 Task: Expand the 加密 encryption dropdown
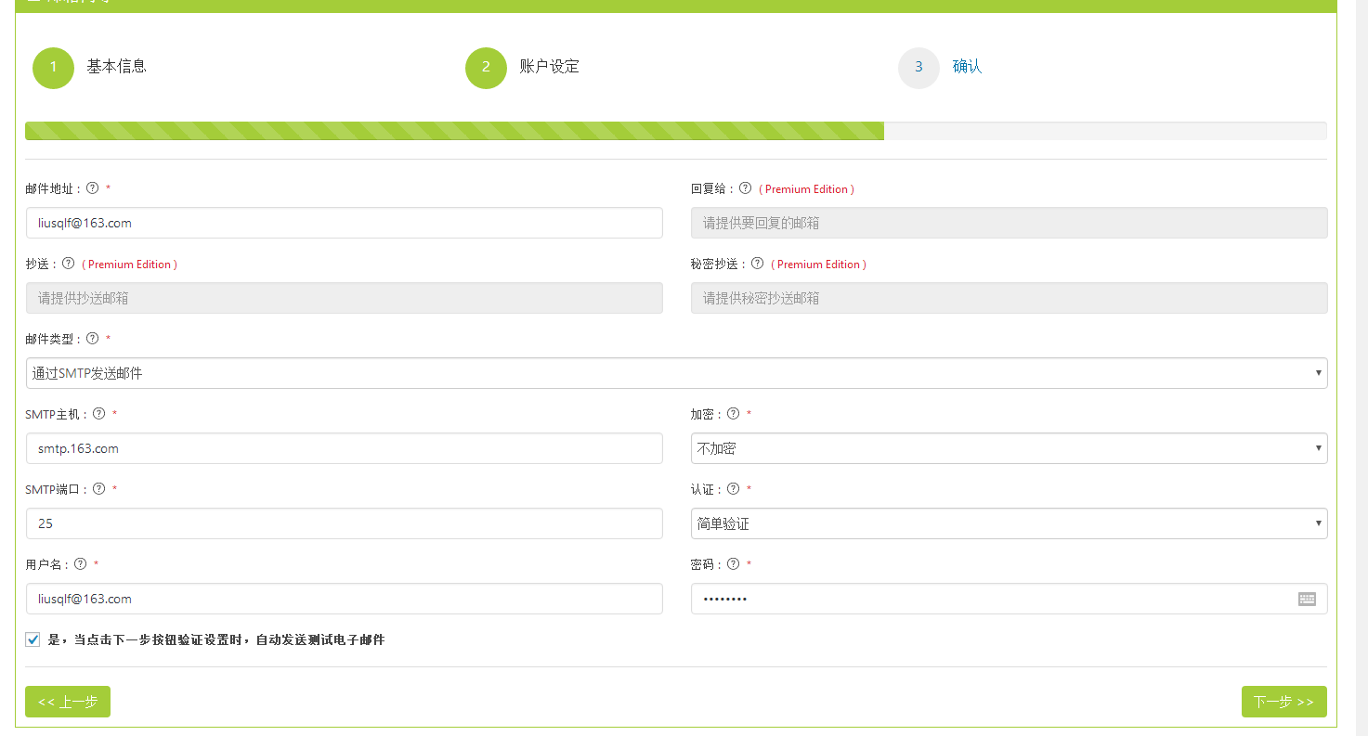click(x=1009, y=448)
